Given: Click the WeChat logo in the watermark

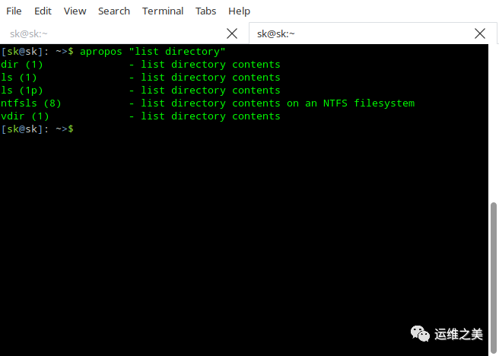Looking at the screenshot, I should click(x=420, y=334).
